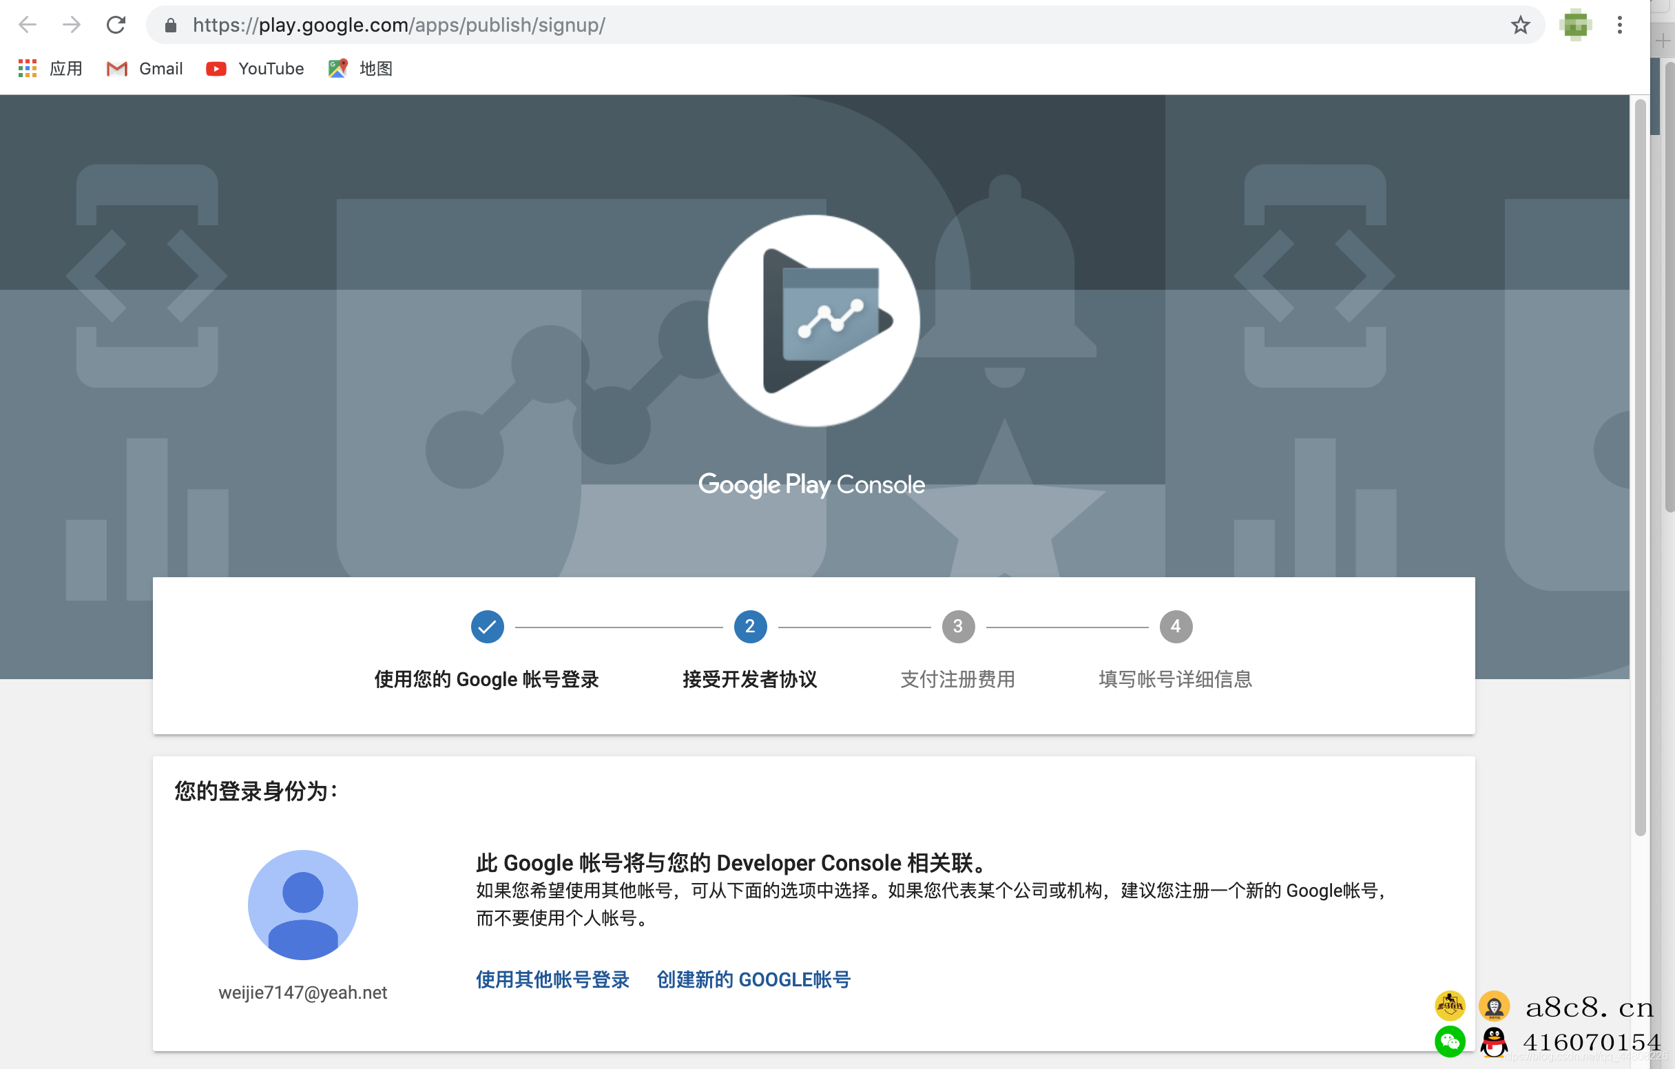The height and width of the screenshot is (1069, 1675).
Task: Click the 接受开发者协议 step label
Action: click(x=750, y=679)
